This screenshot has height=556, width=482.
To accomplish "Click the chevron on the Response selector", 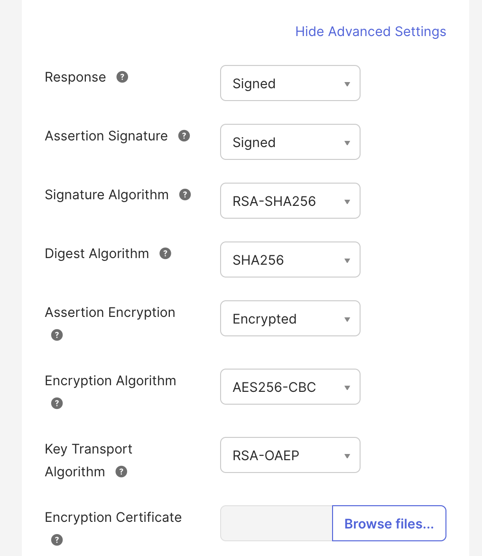I will click(347, 83).
